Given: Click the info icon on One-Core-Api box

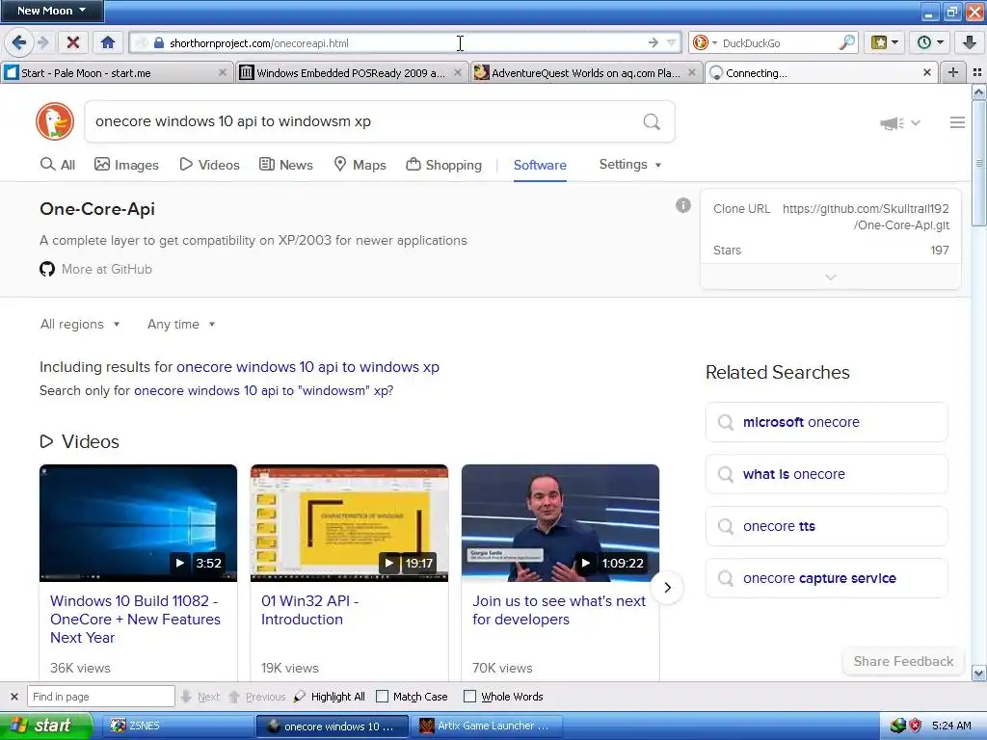Looking at the screenshot, I should point(683,206).
